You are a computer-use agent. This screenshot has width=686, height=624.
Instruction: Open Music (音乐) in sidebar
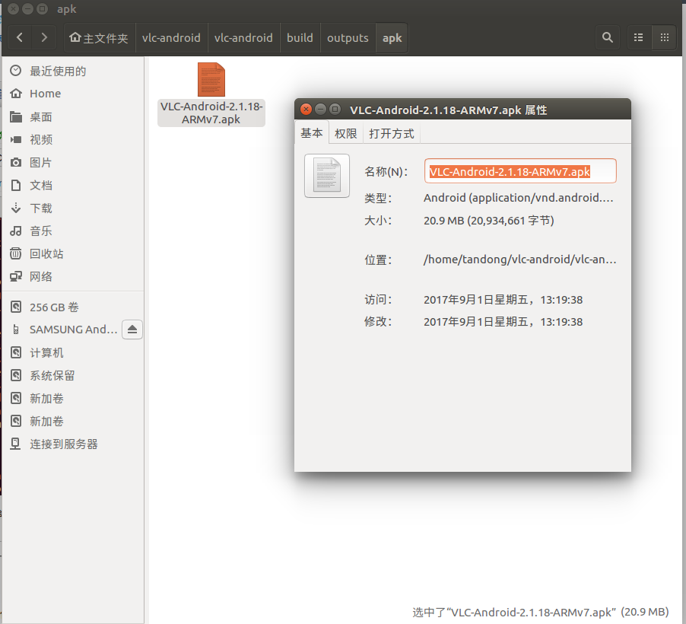coord(73,231)
